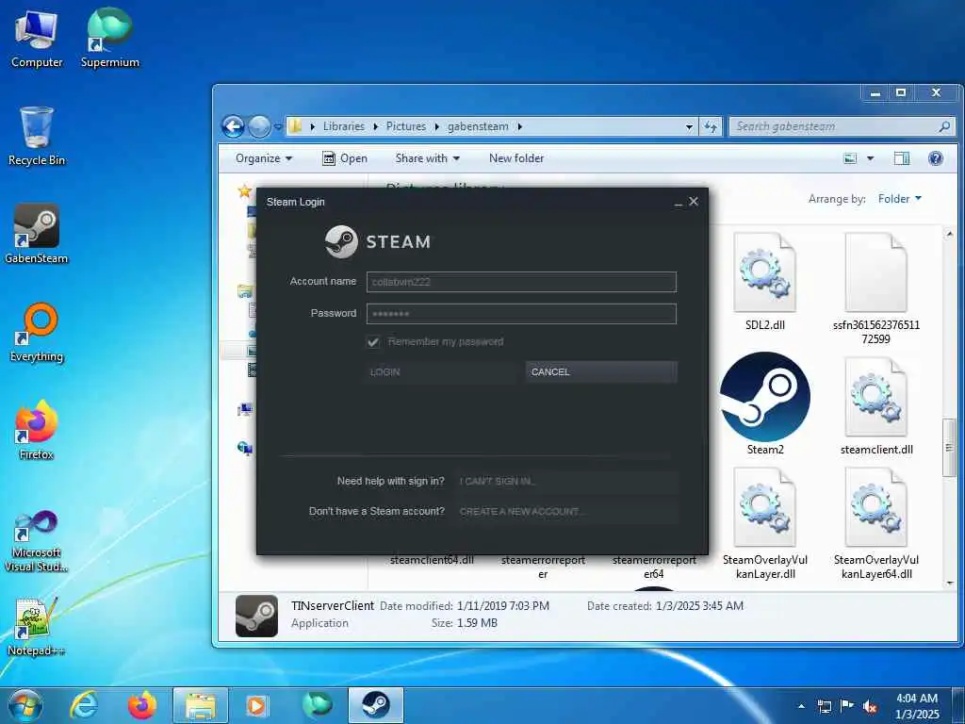Click the network tray icon
The width and height of the screenshot is (965, 724).
824,706
